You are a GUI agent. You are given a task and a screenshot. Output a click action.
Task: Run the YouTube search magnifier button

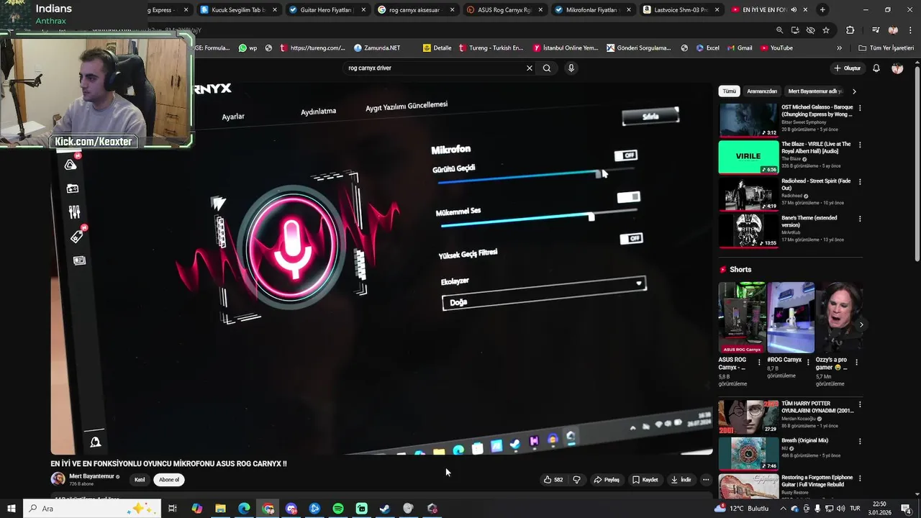(x=547, y=68)
